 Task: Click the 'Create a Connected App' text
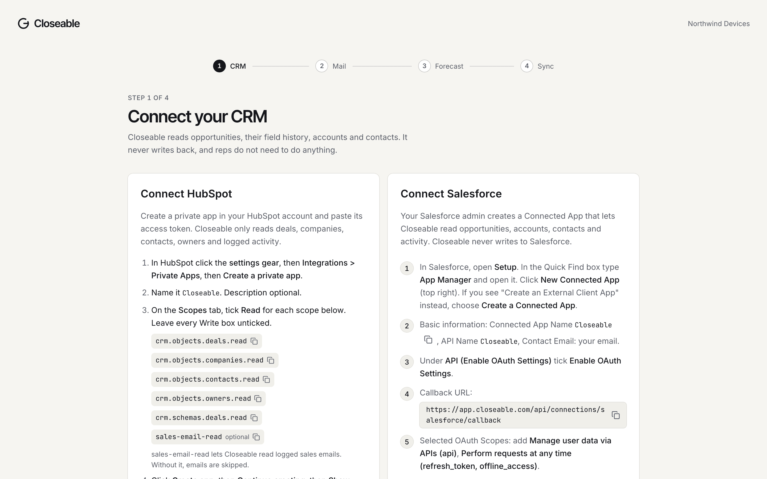pos(528,305)
